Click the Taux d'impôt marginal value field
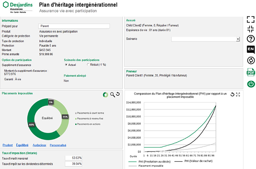The width and height of the screenshot is (256, 169). [74, 158]
